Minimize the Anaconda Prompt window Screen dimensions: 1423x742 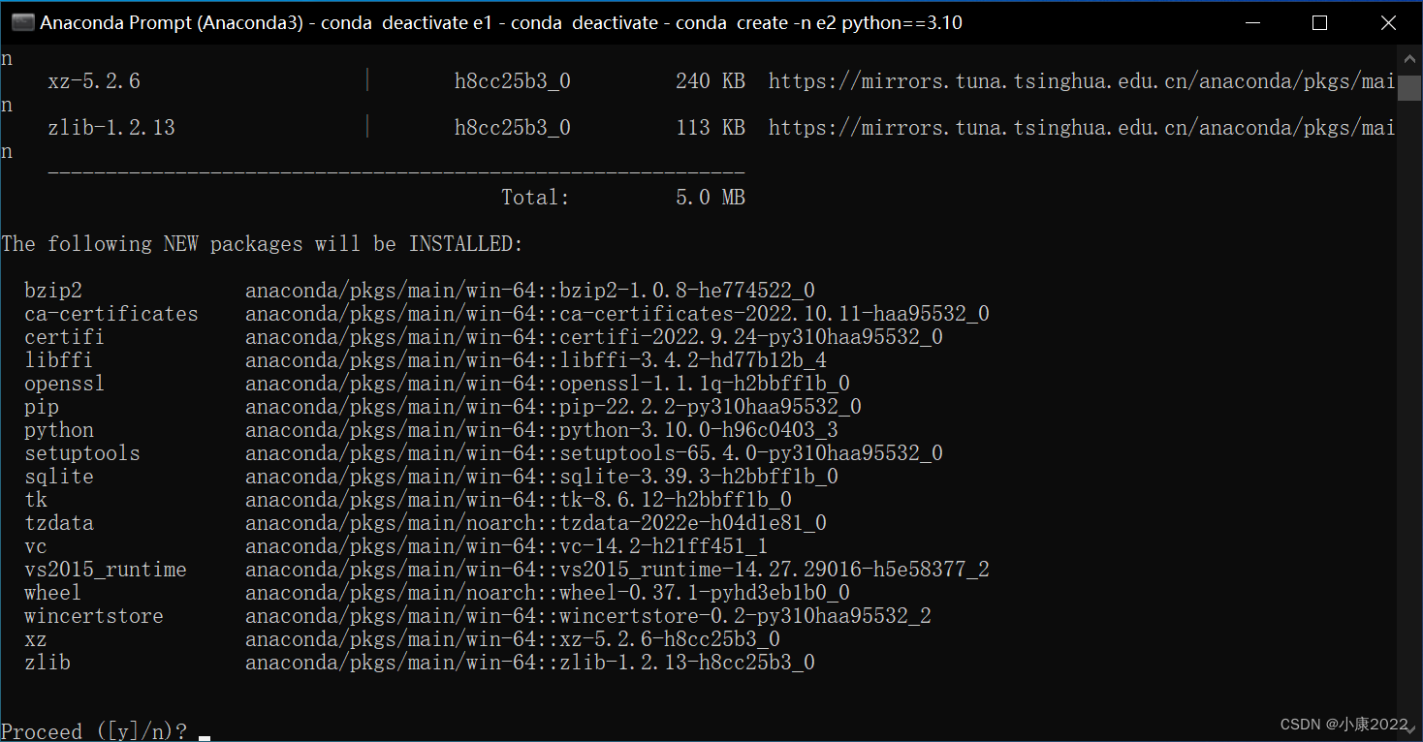pos(1256,22)
